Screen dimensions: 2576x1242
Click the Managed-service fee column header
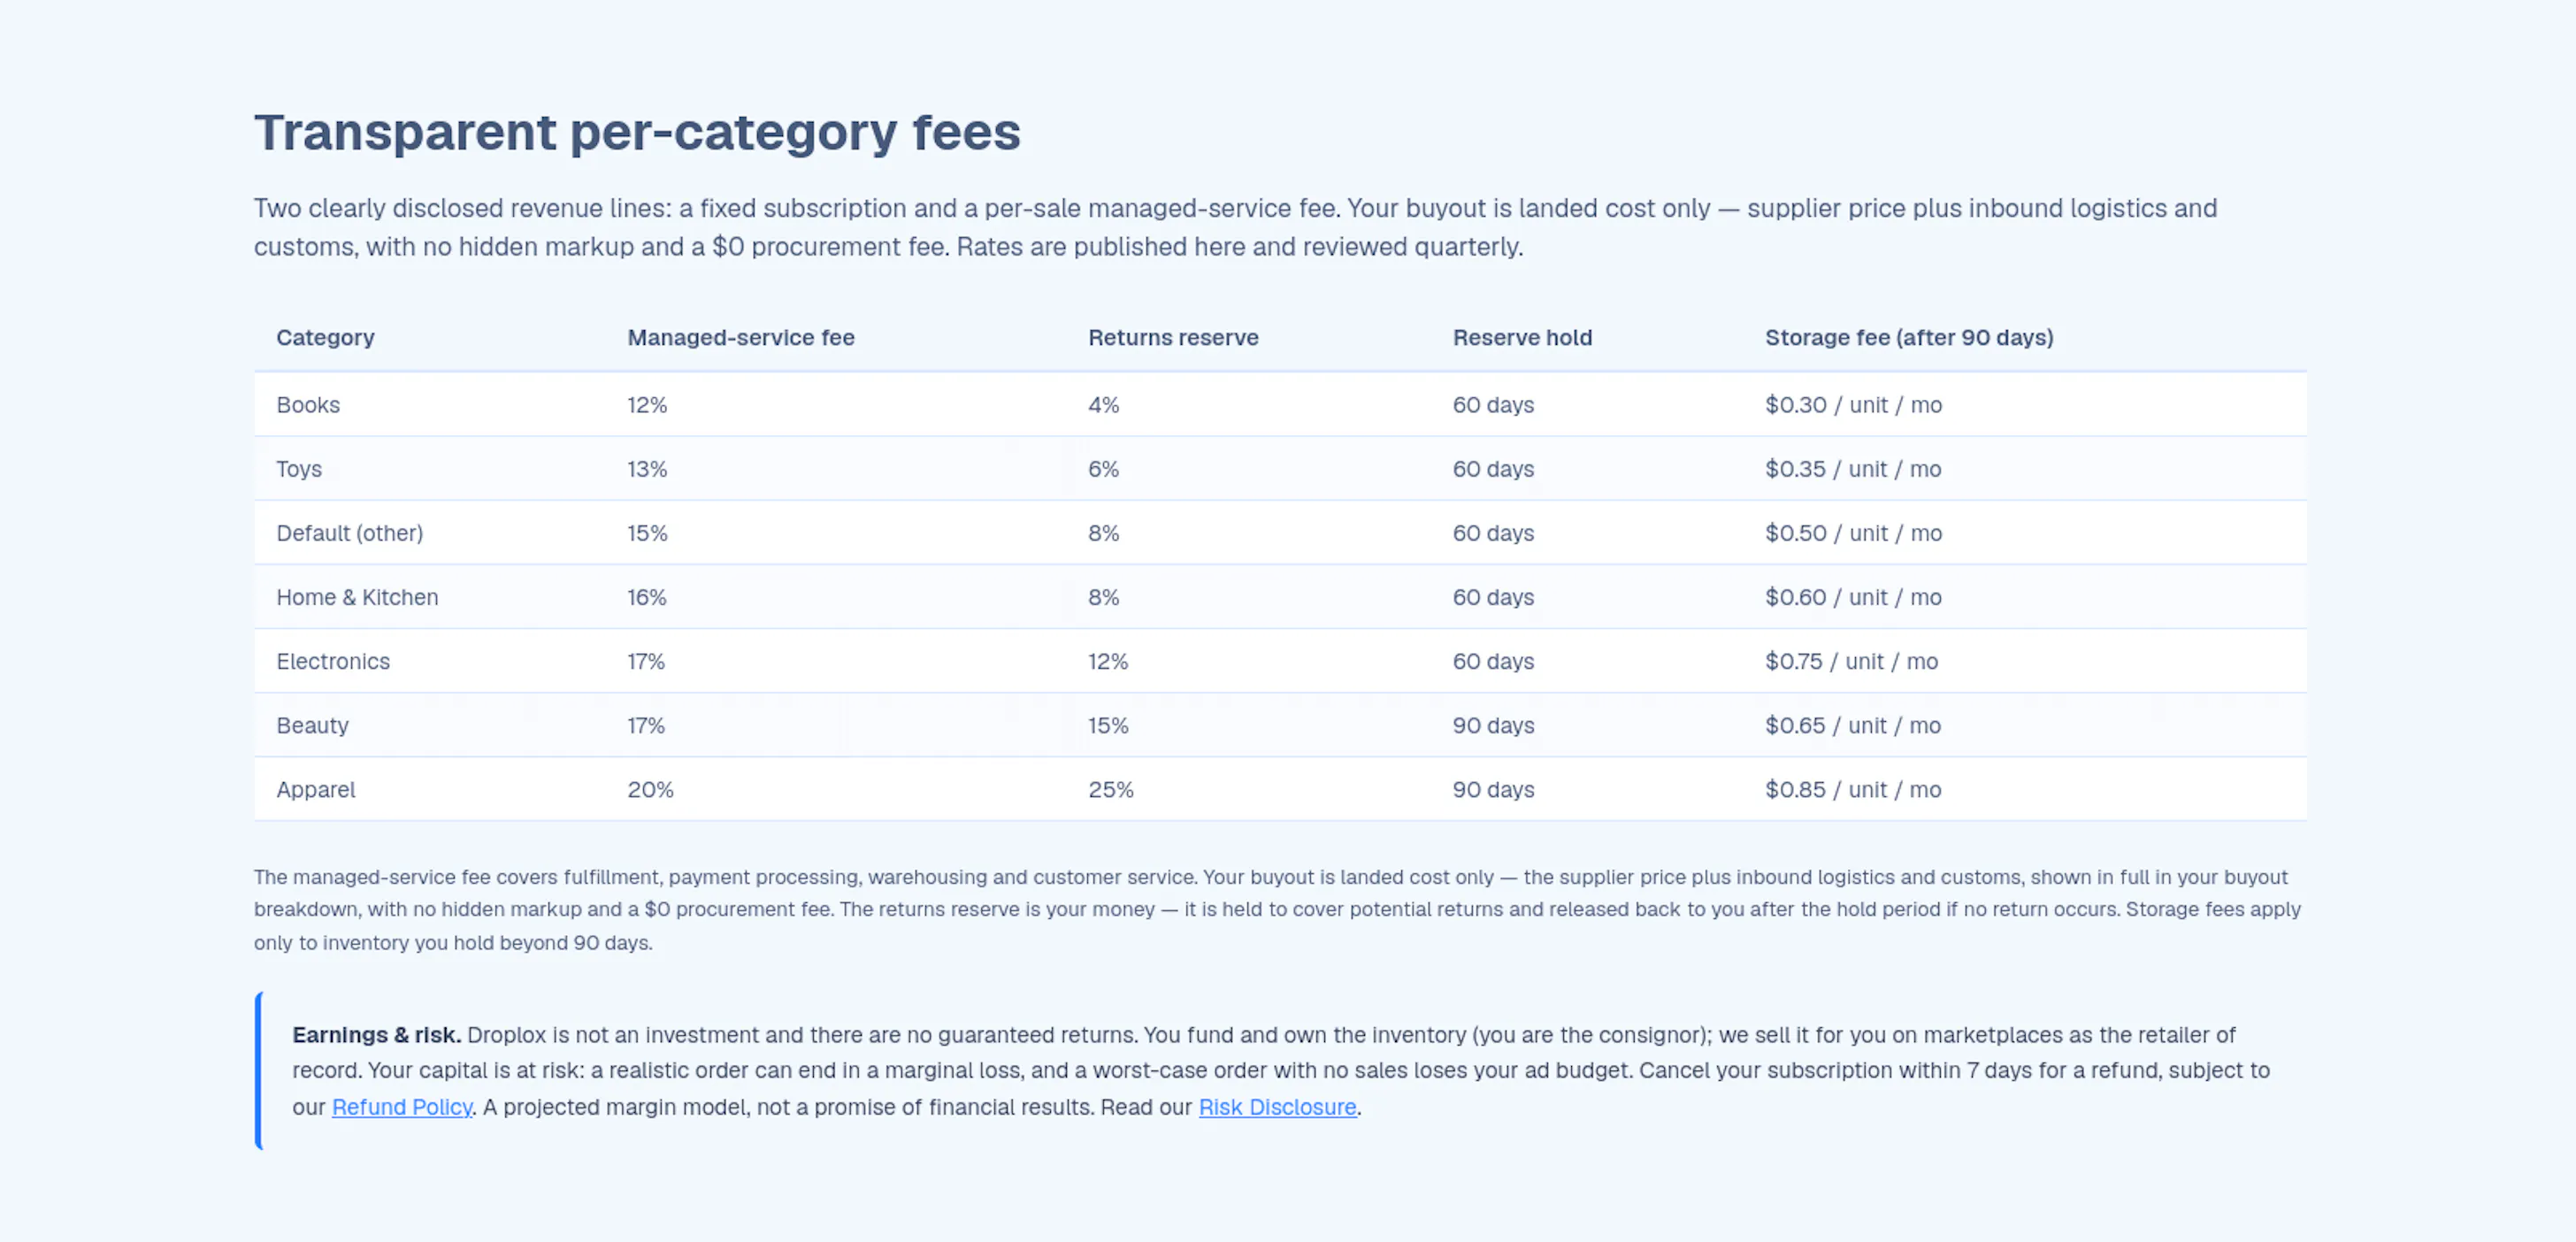[x=741, y=338]
